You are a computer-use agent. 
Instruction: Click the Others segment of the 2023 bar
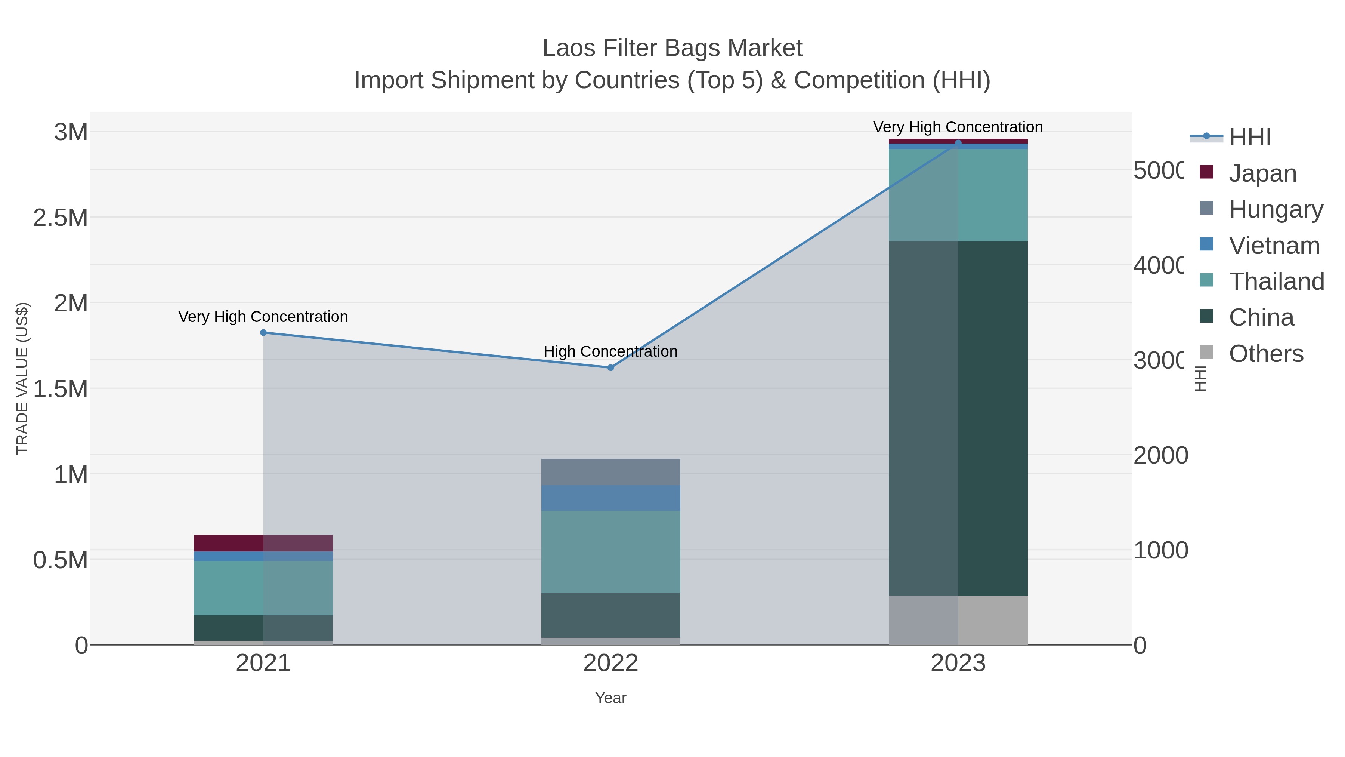click(958, 621)
